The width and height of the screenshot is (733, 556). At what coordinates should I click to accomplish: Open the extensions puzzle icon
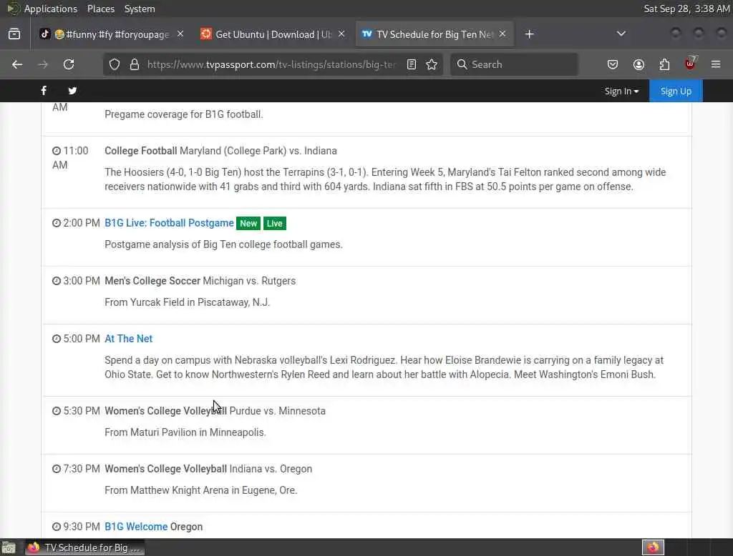pos(664,64)
